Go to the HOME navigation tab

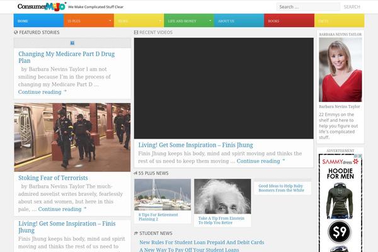pos(38,21)
